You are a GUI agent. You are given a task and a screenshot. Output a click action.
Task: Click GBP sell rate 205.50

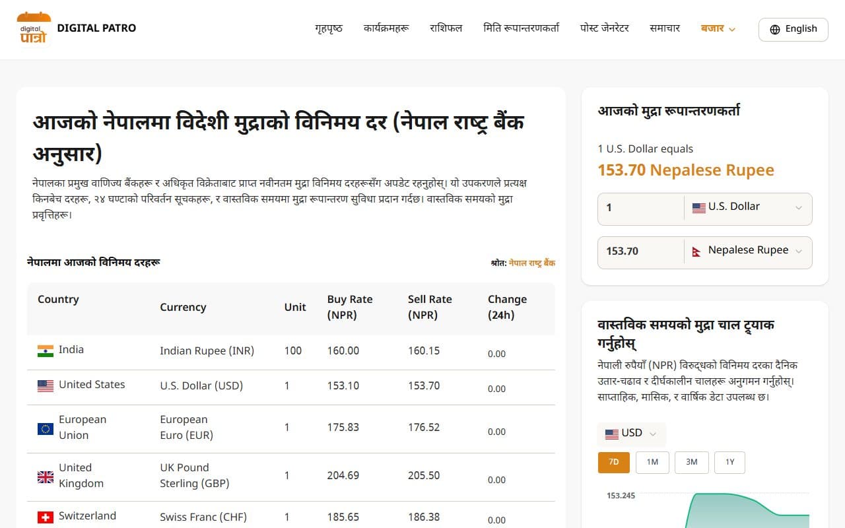(424, 476)
